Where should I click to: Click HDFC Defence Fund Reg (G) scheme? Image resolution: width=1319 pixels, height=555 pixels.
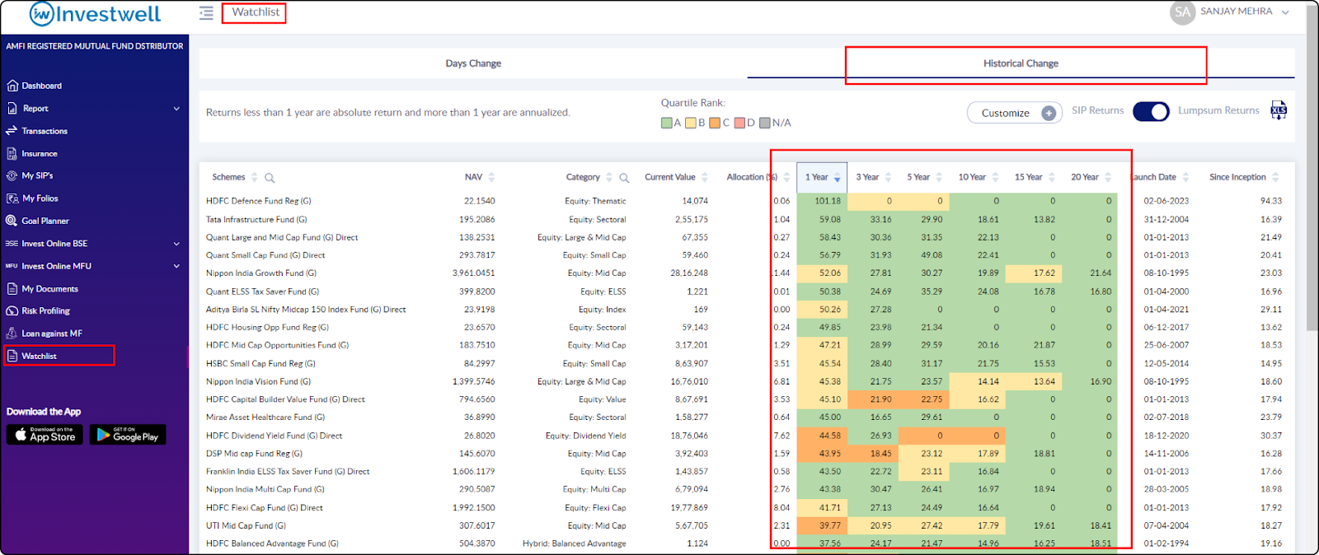click(259, 201)
